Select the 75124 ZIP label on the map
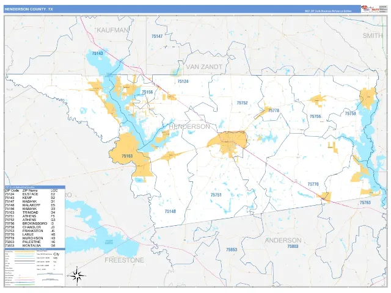 pyautogui.click(x=183, y=81)
